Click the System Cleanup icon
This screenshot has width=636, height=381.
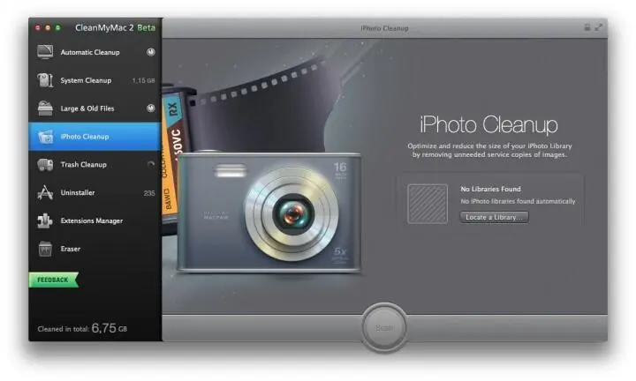[45, 80]
